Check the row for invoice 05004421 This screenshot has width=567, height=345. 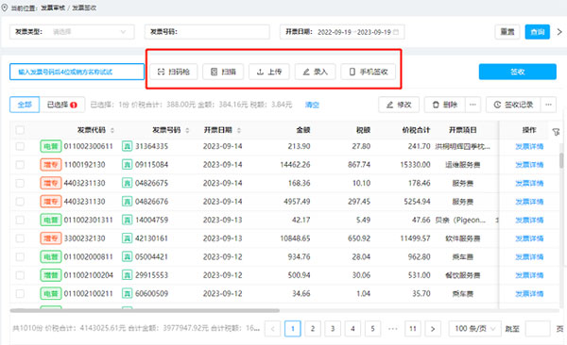tap(20, 256)
